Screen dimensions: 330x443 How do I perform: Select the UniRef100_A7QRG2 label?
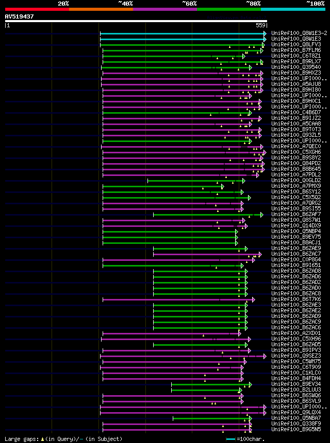(296, 203)
